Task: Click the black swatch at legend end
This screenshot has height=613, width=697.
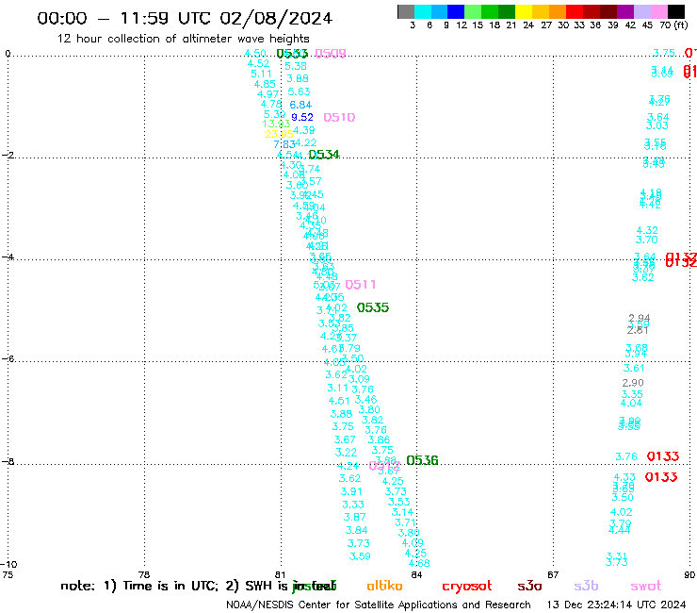Action: point(675,11)
